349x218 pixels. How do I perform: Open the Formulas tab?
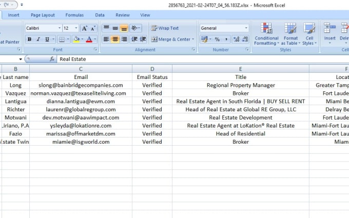click(74, 15)
